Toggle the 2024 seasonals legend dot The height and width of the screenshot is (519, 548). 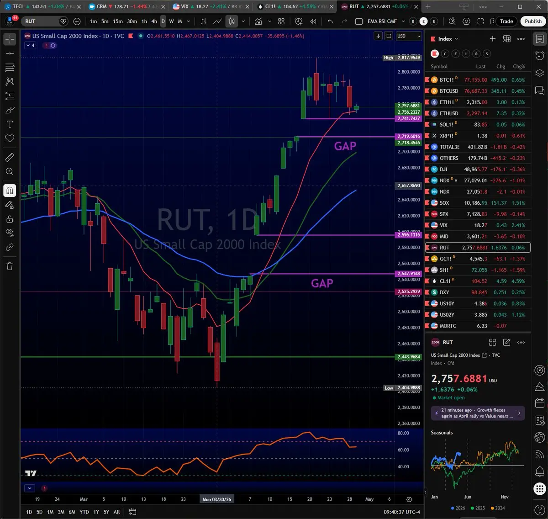click(x=492, y=508)
